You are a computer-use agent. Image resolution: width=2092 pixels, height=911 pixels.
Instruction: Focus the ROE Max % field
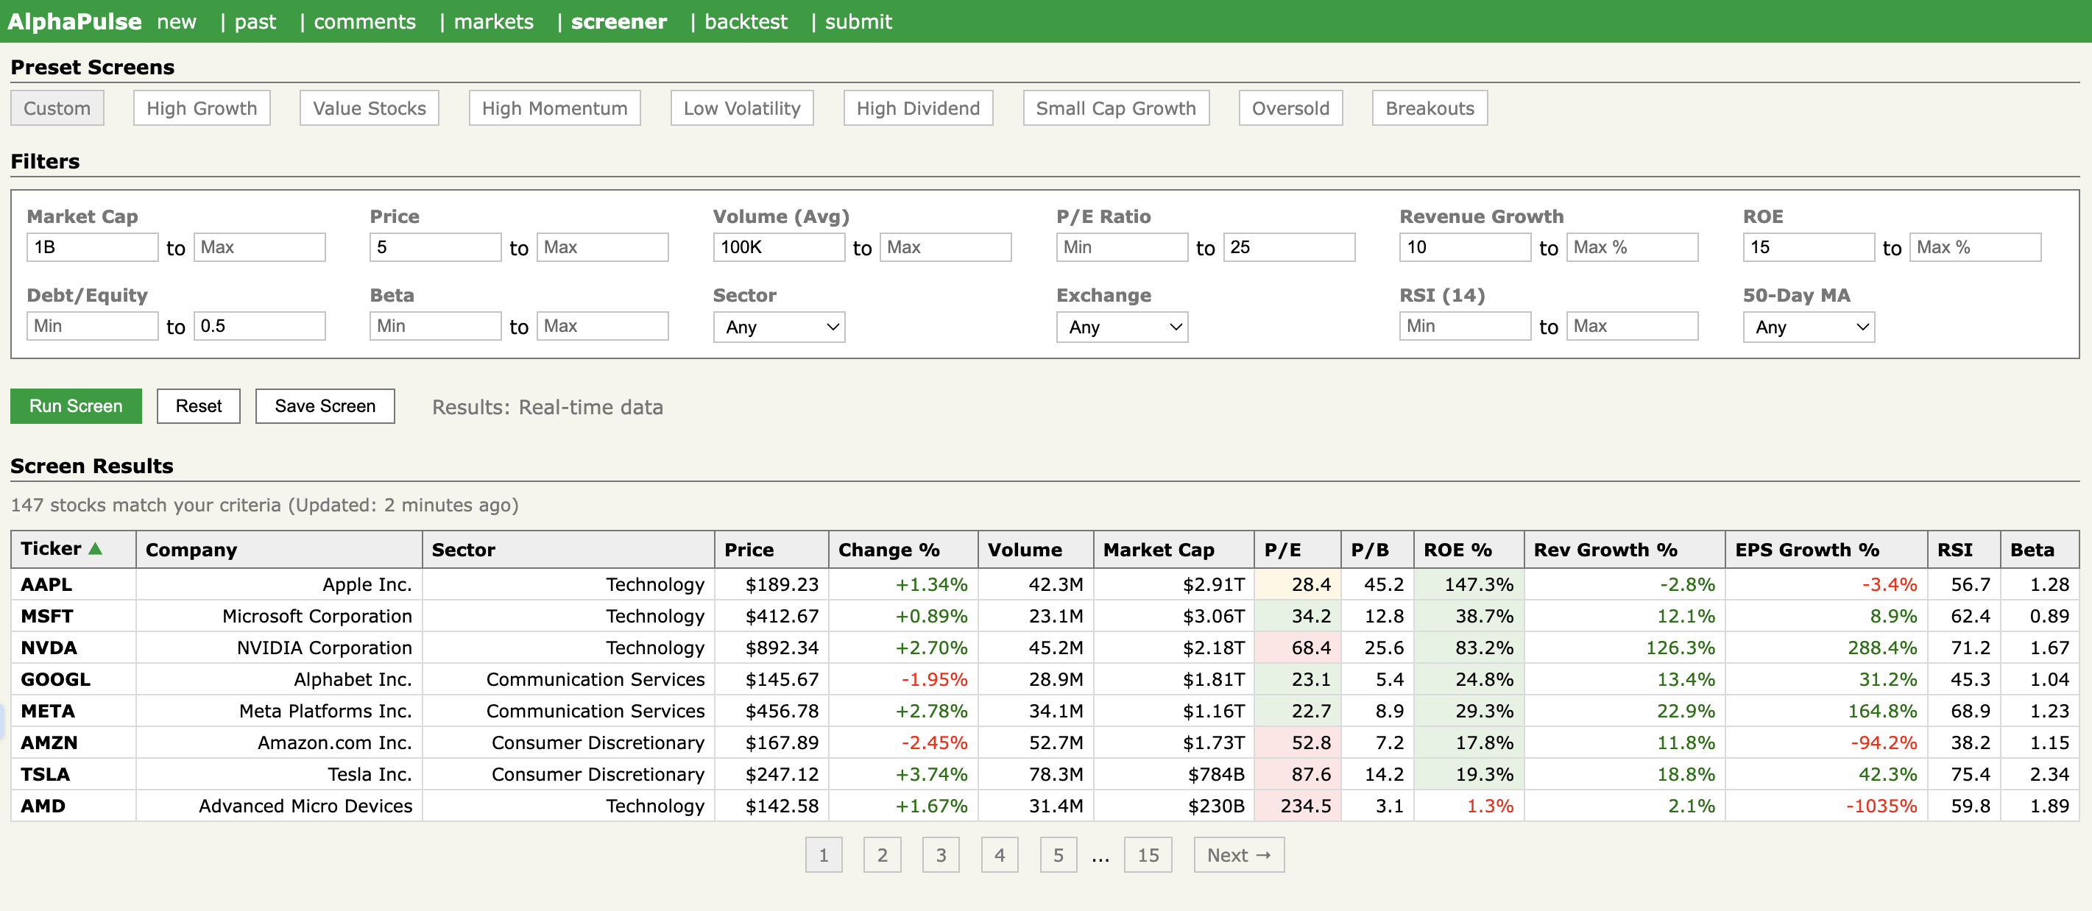1975,248
